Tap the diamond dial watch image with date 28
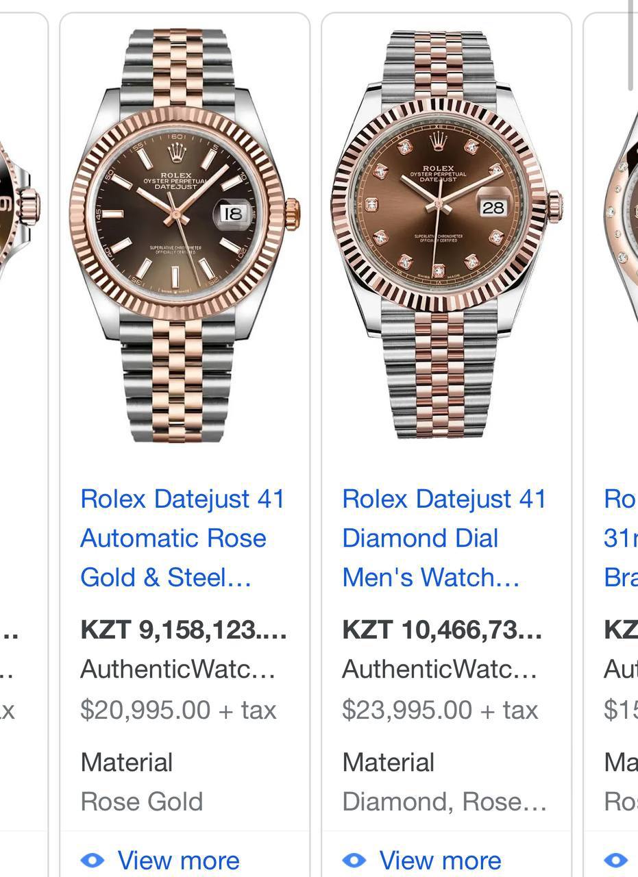Viewport: 638px width, 877px height. (x=445, y=233)
